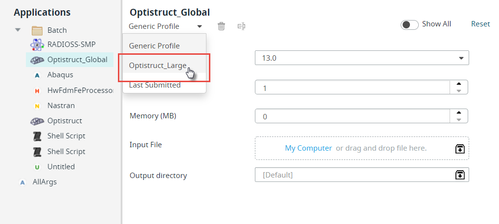499x224 pixels.
Task: Select AllArgs in the applications tree
Action: [x=45, y=182]
